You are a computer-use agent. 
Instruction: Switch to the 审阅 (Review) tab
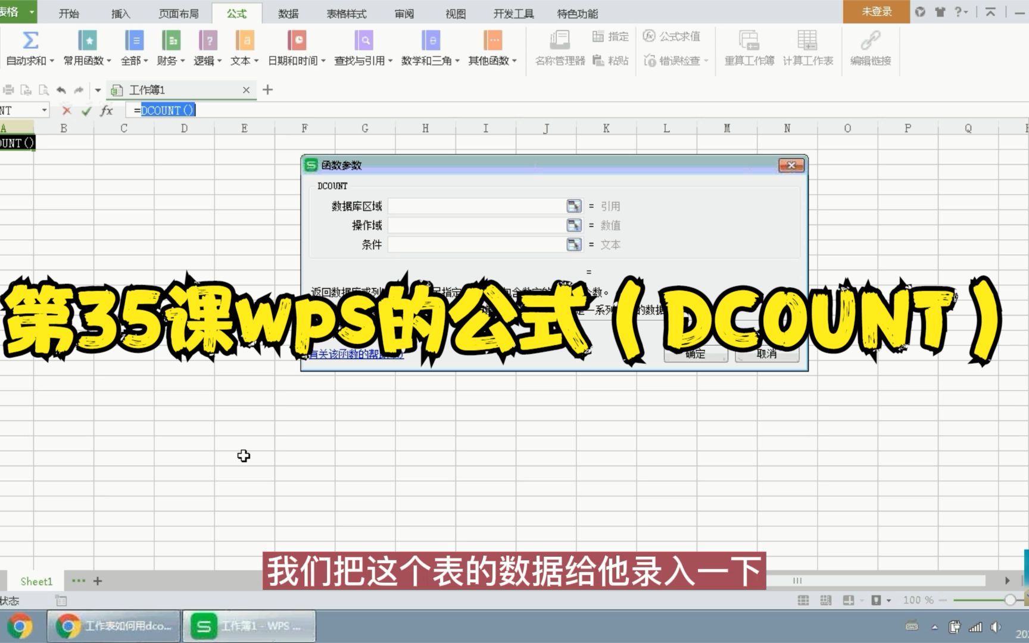coord(404,13)
